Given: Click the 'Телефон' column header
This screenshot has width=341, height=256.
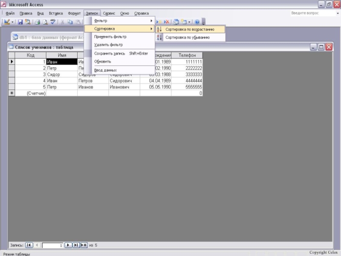Looking at the screenshot, I should click(187, 55).
